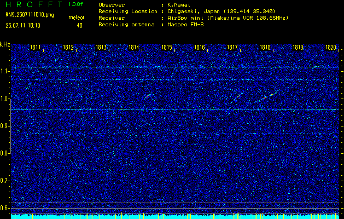The height and width of the screenshot is (219, 344).
Task: Click the carrier line above 1.1 kHz
Action: (175, 67)
